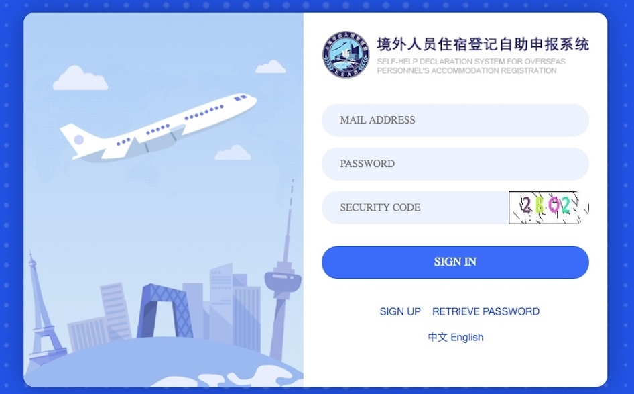Click the globe at the illustration bottom
Image resolution: width=634 pixels, height=394 pixels.
[164, 361]
